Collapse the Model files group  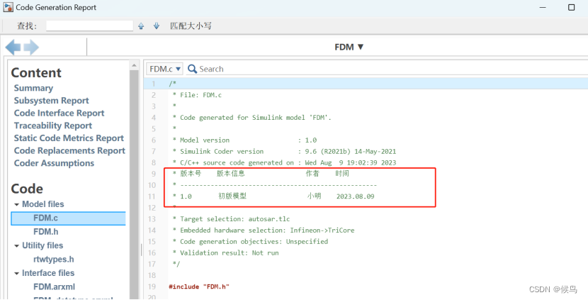(x=16, y=205)
